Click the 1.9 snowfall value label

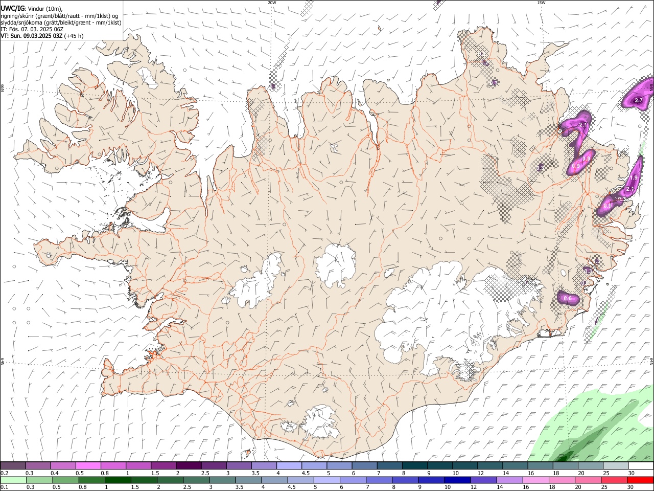[x=634, y=177]
